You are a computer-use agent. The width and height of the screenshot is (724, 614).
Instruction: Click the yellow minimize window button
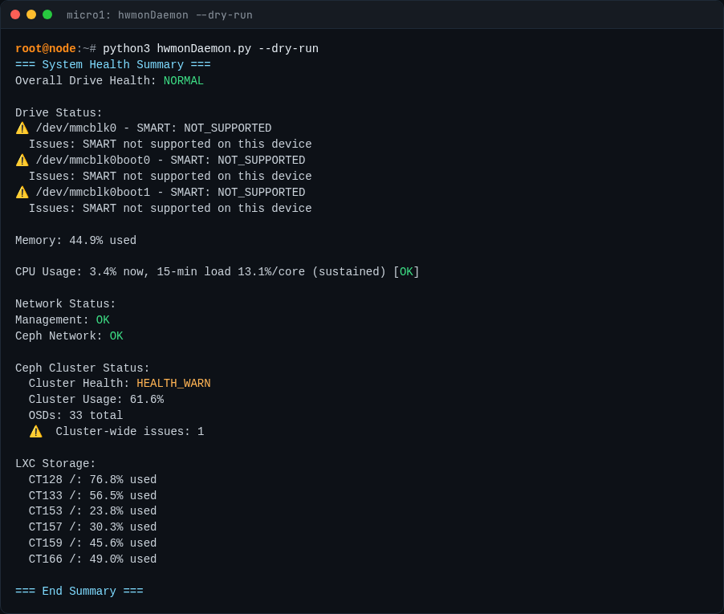tap(31, 14)
